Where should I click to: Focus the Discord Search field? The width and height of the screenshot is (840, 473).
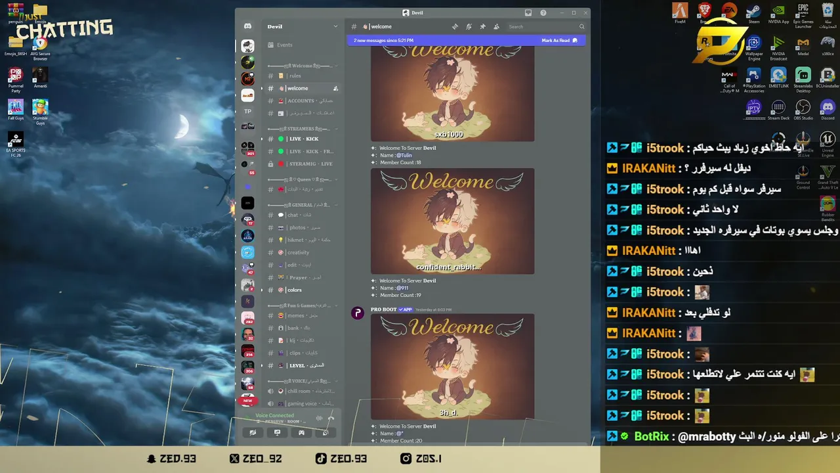[546, 27]
